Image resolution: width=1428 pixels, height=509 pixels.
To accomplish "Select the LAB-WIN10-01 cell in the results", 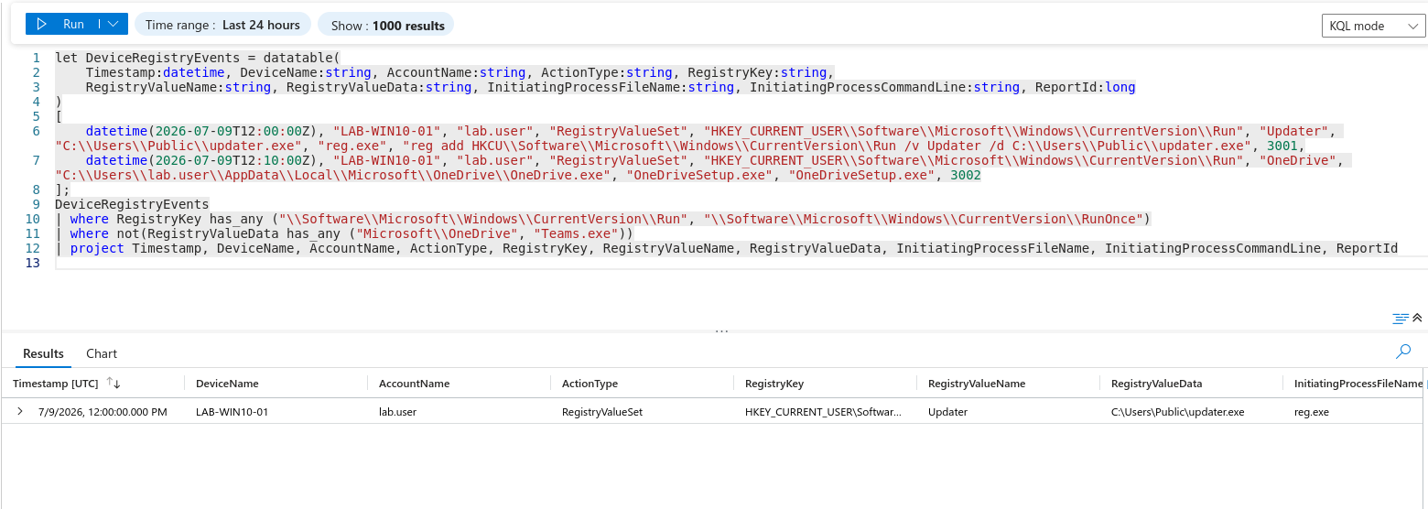I will (x=232, y=412).
